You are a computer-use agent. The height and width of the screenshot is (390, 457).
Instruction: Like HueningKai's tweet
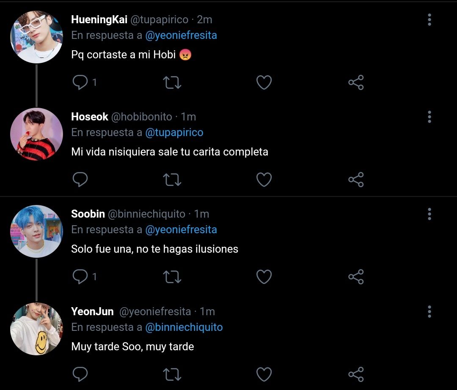(x=264, y=82)
